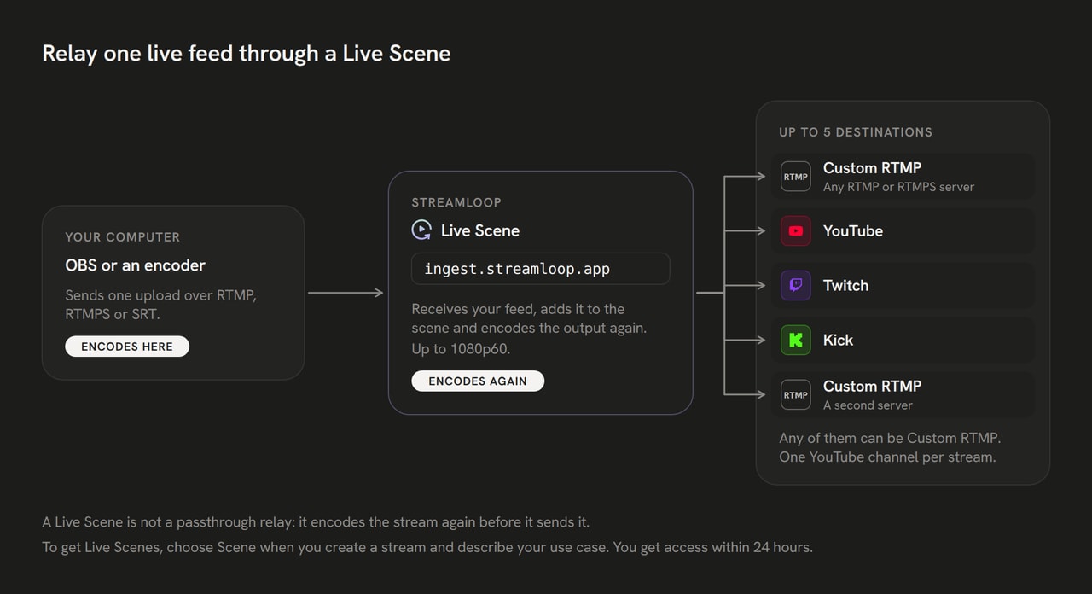This screenshot has height=594, width=1092.
Task: Click the 'Up to 1080p60.' text
Action: (x=461, y=349)
